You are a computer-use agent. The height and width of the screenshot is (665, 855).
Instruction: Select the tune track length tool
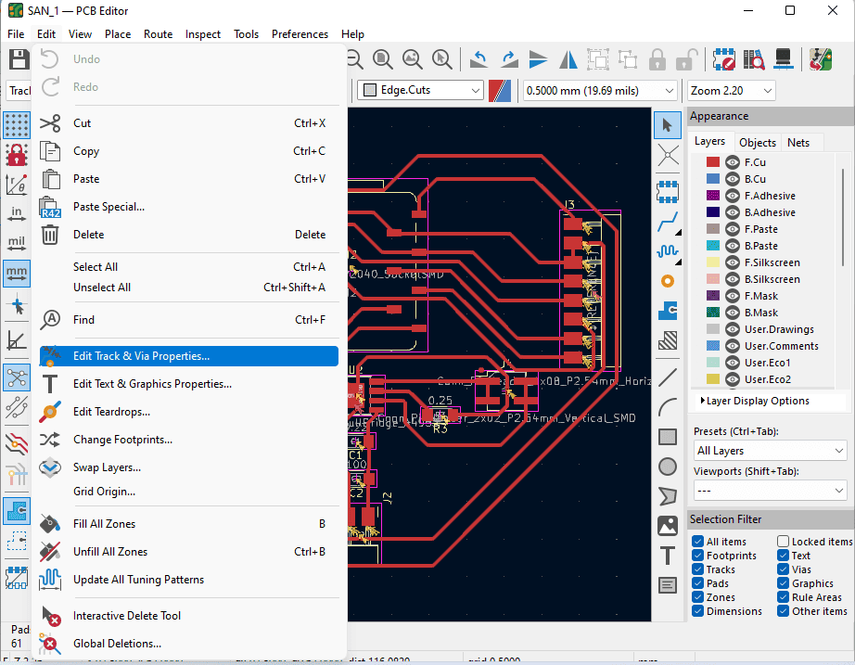[x=668, y=251]
